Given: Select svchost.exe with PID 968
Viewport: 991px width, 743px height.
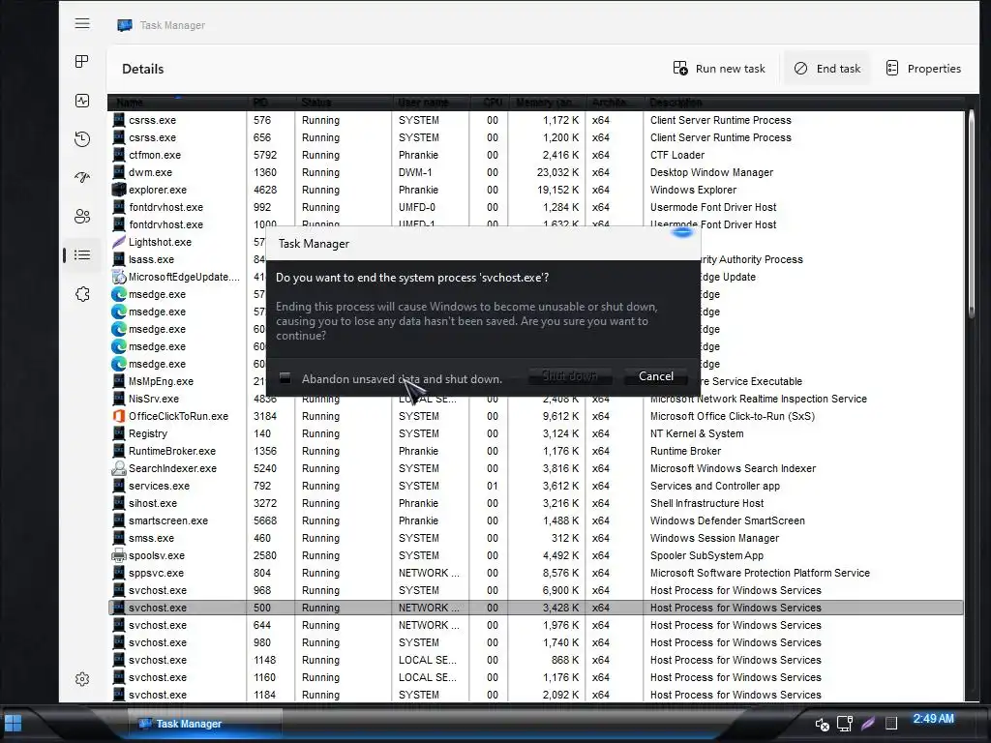Looking at the screenshot, I should tap(536, 591).
